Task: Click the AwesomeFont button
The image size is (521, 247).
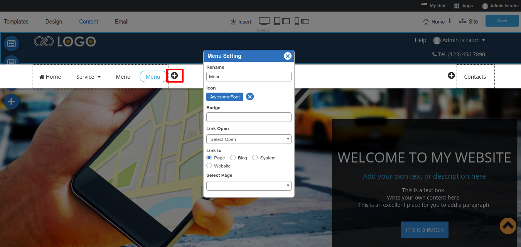Action: (225, 97)
